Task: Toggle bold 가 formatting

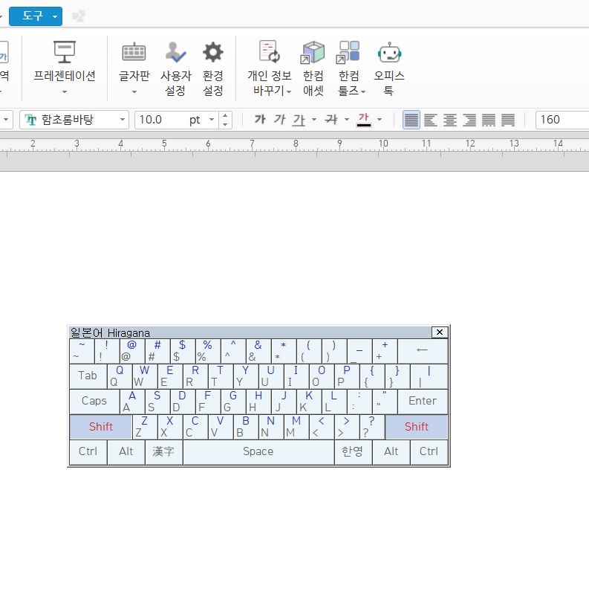Action: pyautogui.click(x=260, y=119)
